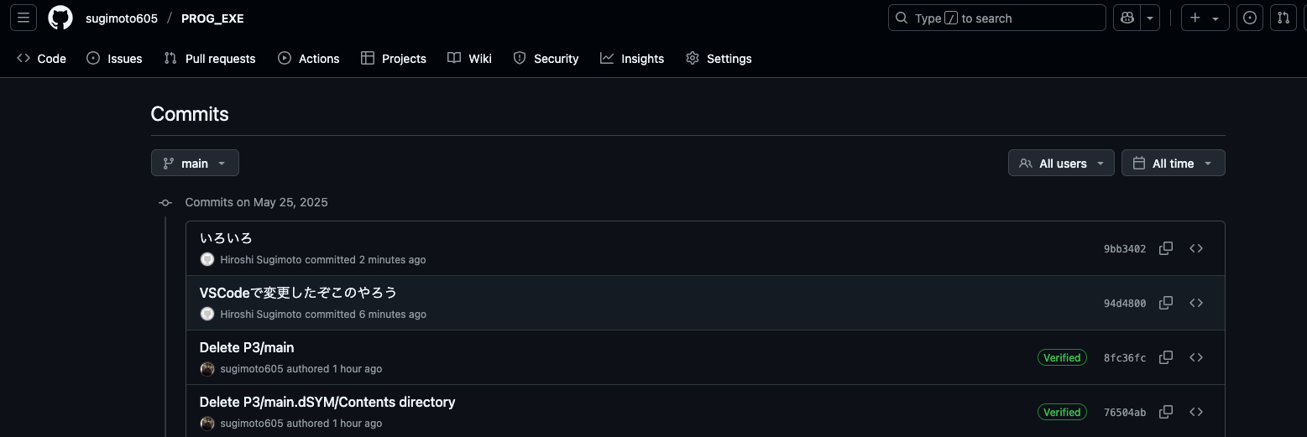Open the Settings tab
The image size is (1307, 437).
coord(719,59)
